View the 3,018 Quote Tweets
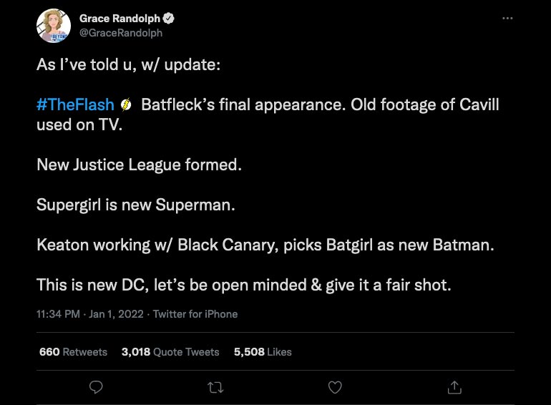The height and width of the screenshot is (405, 551). pos(170,352)
